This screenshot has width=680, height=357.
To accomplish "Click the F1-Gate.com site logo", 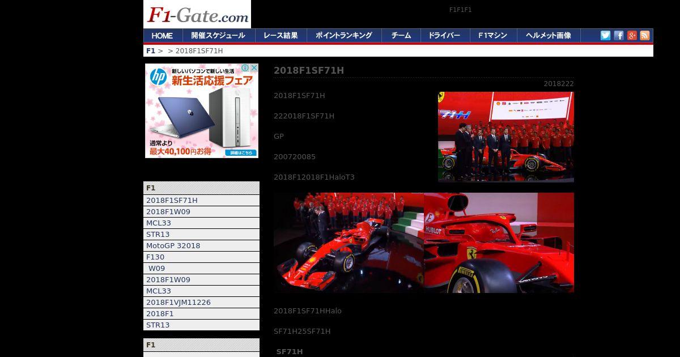I will click(x=197, y=14).
